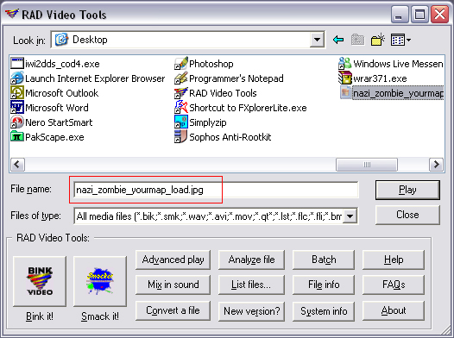Click System info button

(324, 310)
